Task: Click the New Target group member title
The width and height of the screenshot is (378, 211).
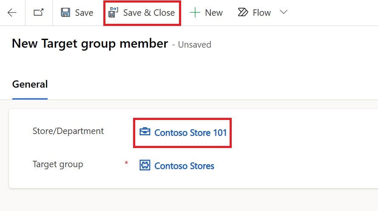Action: pyautogui.click(x=90, y=44)
